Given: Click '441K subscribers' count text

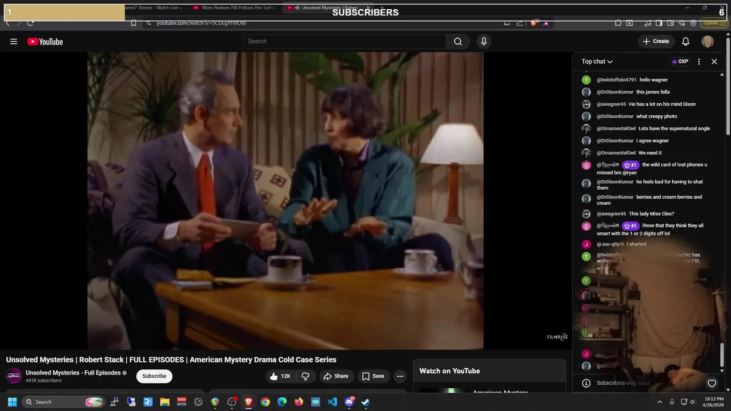Looking at the screenshot, I should [43, 381].
